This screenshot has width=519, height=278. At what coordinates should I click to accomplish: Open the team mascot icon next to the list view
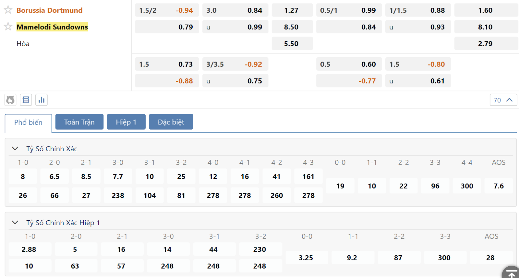(10, 100)
